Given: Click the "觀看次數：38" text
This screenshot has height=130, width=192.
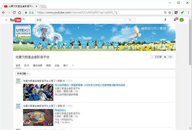Looking at the screenshot, I should click(70, 91).
